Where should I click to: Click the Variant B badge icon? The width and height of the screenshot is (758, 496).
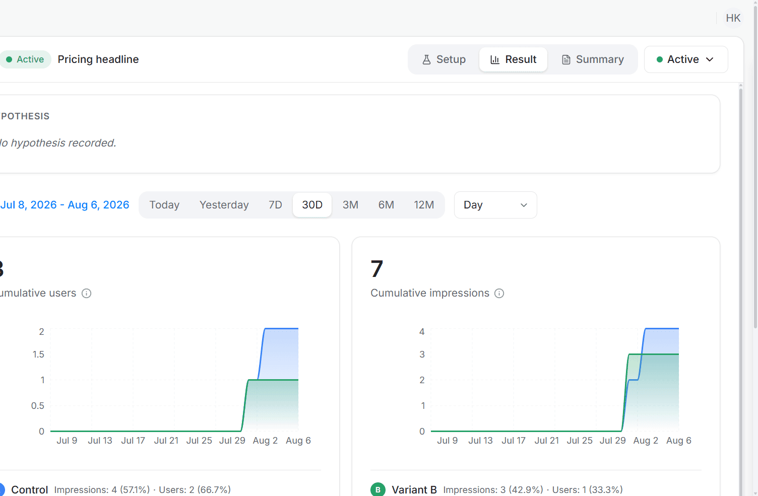coord(378,489)
